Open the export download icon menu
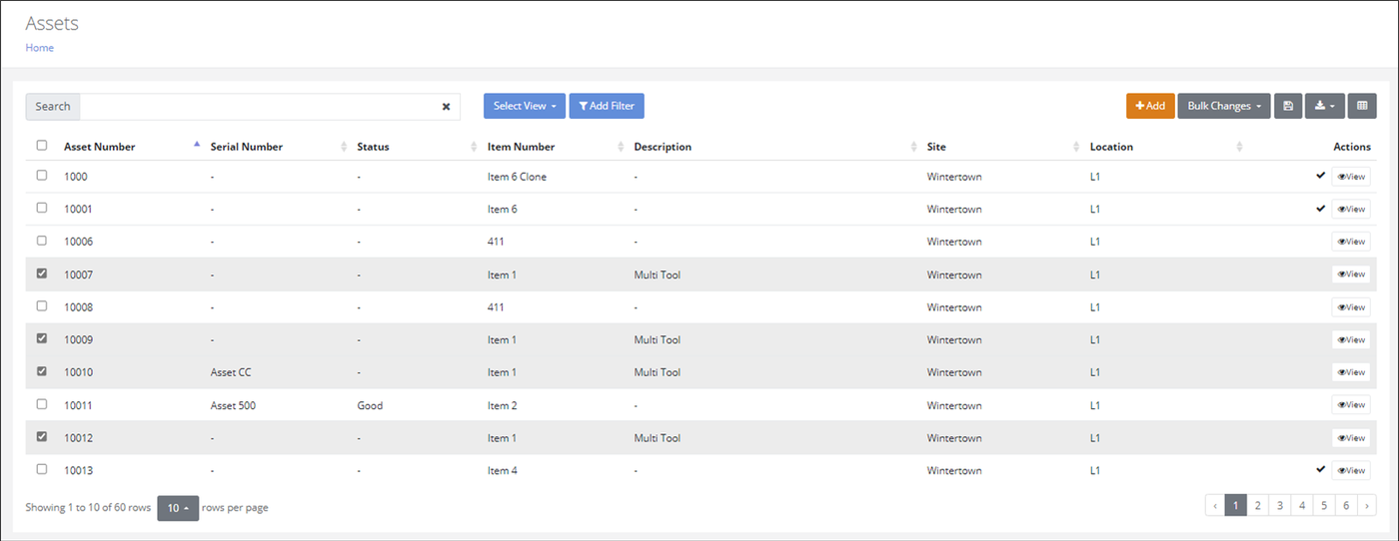 (x=1324, y=106)
